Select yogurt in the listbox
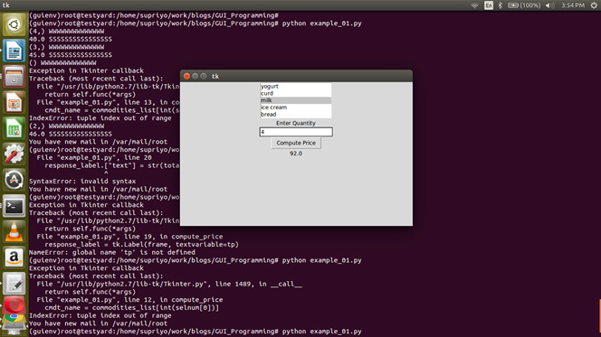 tap(295, 87)
